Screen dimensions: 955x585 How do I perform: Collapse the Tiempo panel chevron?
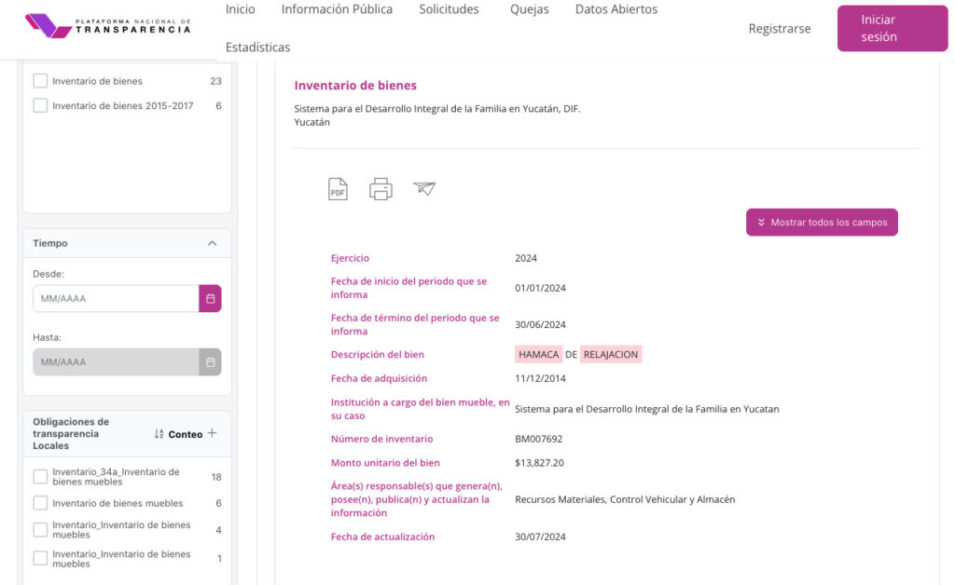(212, 243)
